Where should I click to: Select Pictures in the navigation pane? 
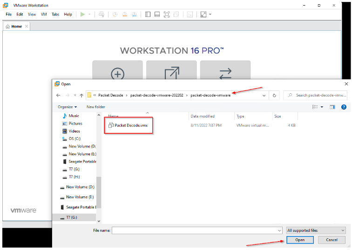coord(75,124)
